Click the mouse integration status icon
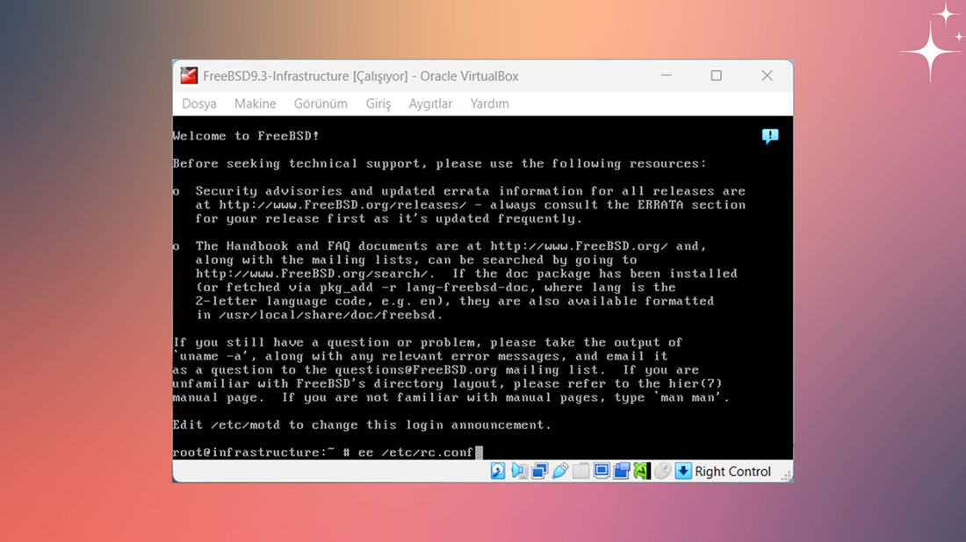This screenshot has height=542, width=966. click(662, 471)
